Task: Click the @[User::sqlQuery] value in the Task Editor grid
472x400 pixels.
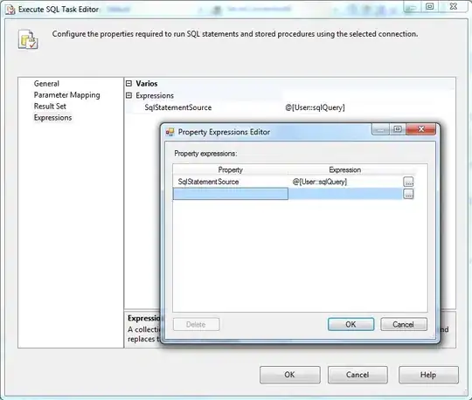Action: pyautogui.click(x=315, y=107)
